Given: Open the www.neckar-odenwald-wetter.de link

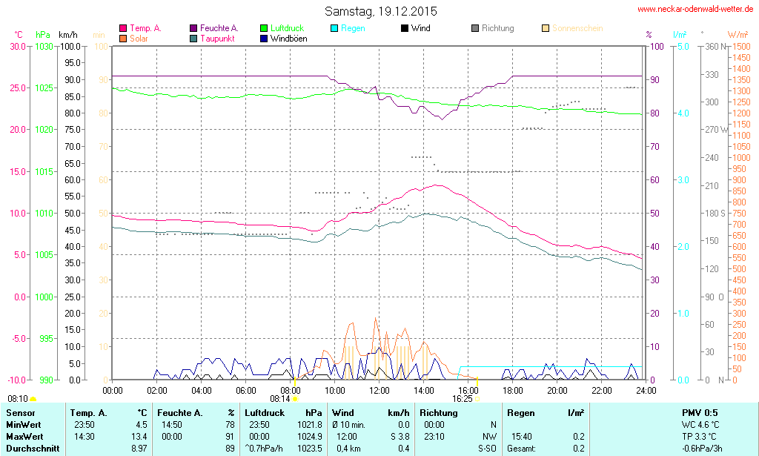Looking at the screenshot, I should (x=697, y=10).
